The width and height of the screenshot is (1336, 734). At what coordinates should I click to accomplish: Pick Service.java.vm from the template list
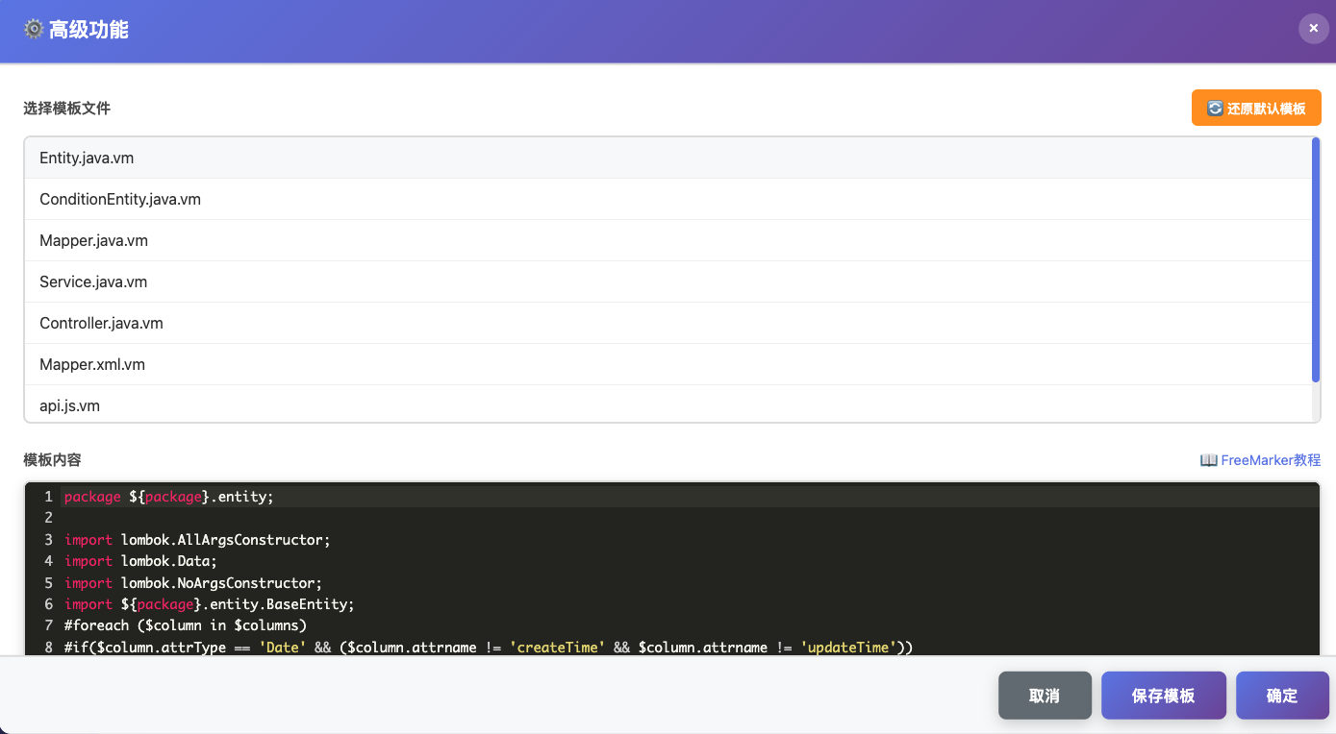[93, 281]
